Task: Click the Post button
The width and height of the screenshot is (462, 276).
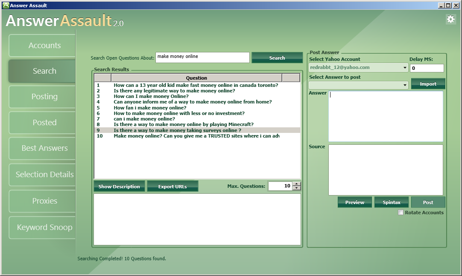Action: [x=428, y=202]
